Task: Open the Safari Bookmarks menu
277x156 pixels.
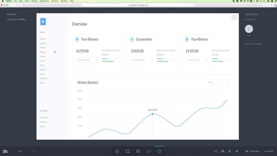Action: 44,1
